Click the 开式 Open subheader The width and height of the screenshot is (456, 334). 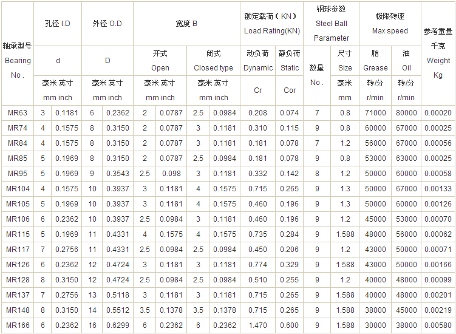point(160,61)
